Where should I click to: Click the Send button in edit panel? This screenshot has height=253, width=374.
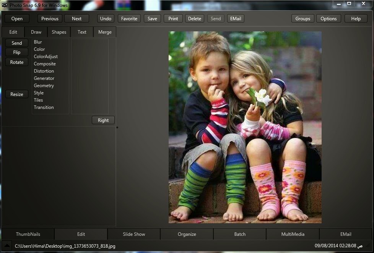point(17,43)
